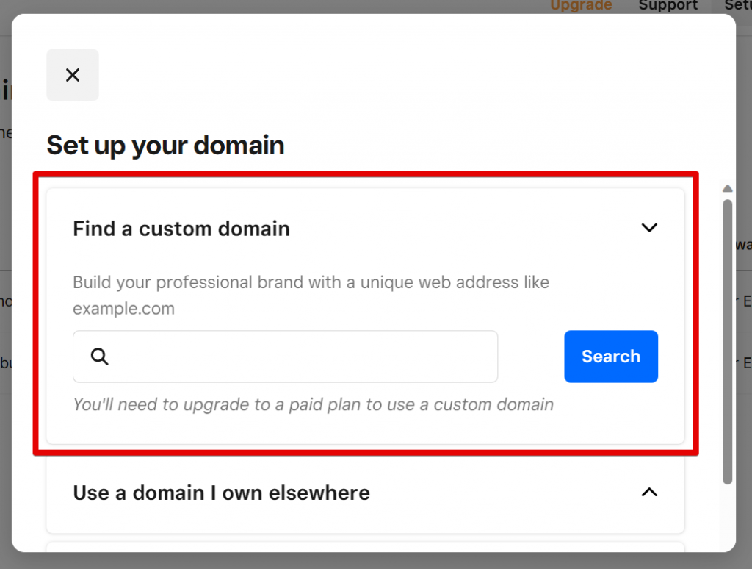Click the X icon to close the dialog

[72, 74]
